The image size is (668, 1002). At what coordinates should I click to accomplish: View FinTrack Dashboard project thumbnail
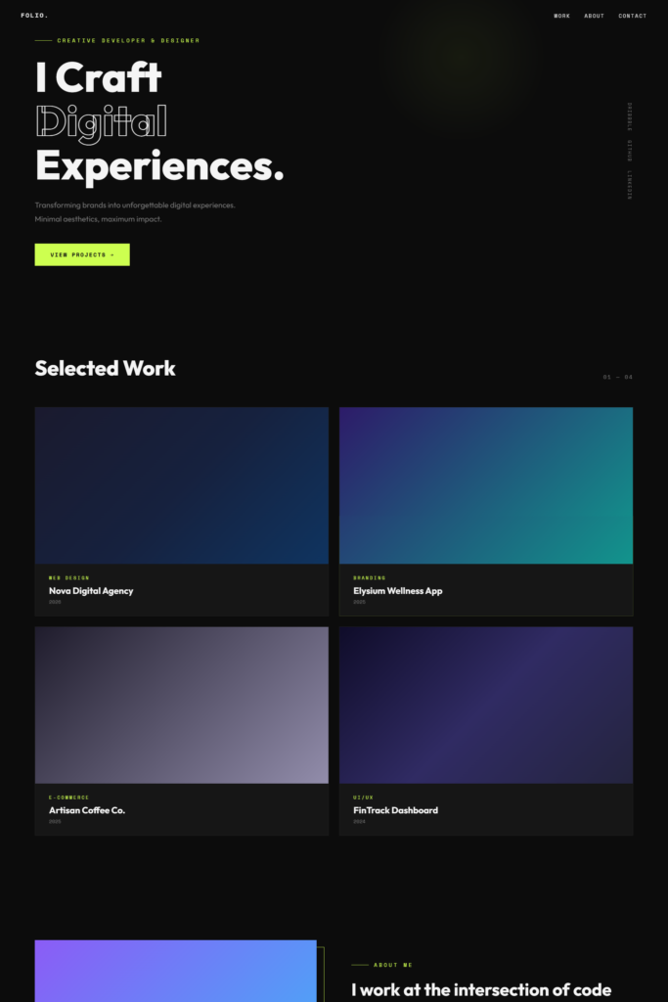(x=485, y=705)
